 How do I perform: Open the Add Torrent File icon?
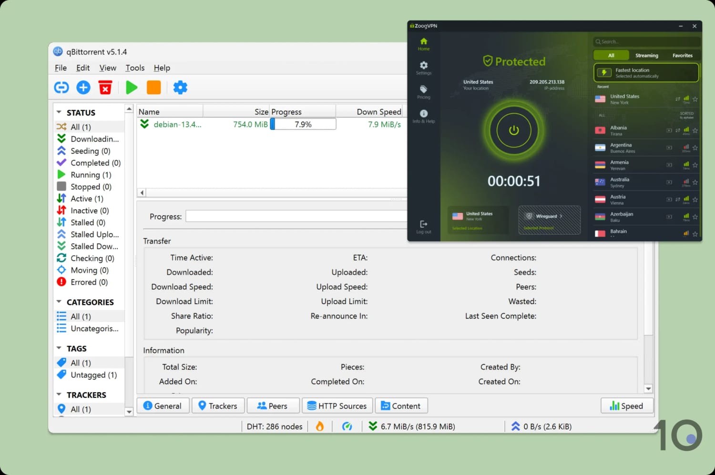pyautogui.click(x=83, y=87)
